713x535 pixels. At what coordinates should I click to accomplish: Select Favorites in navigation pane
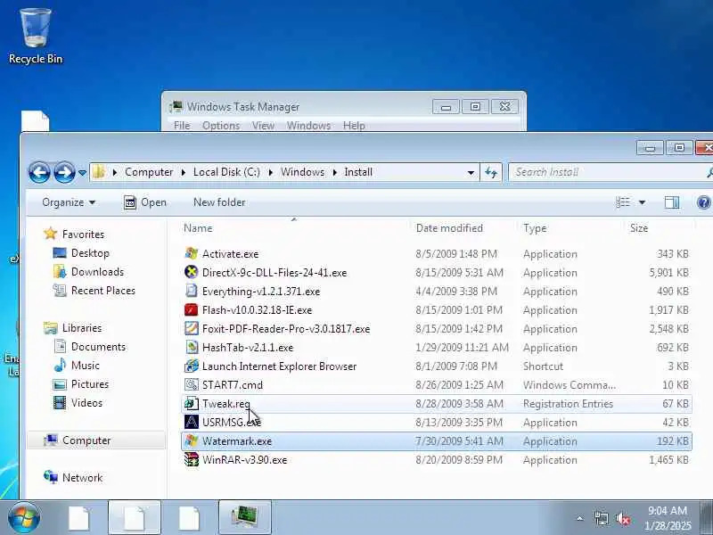coord(83,235)
